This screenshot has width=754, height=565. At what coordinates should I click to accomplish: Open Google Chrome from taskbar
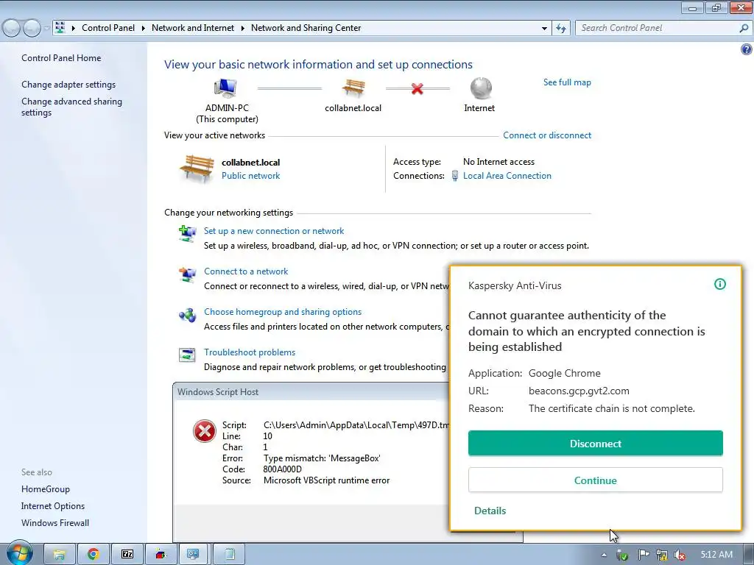pos(94,555)
